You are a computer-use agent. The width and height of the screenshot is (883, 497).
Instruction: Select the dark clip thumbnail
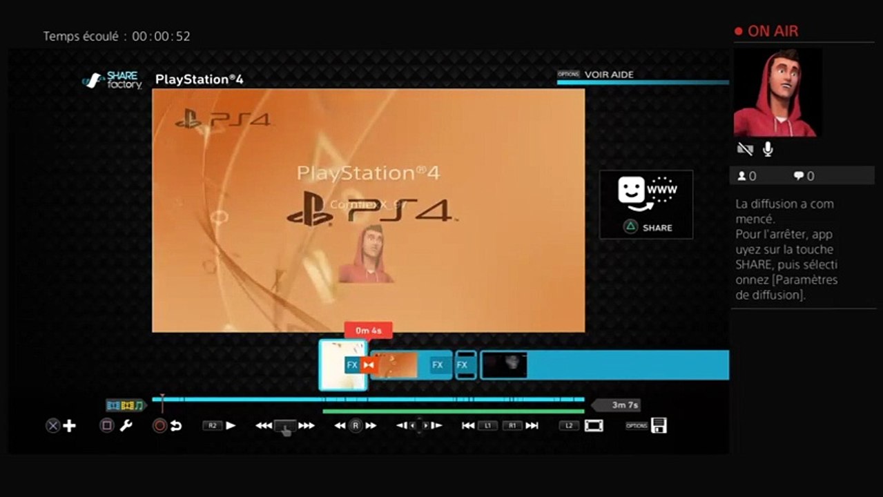pos(504,365)
